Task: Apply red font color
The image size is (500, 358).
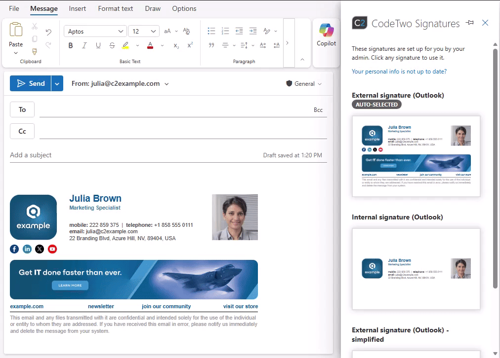Action: coord(150,45)
